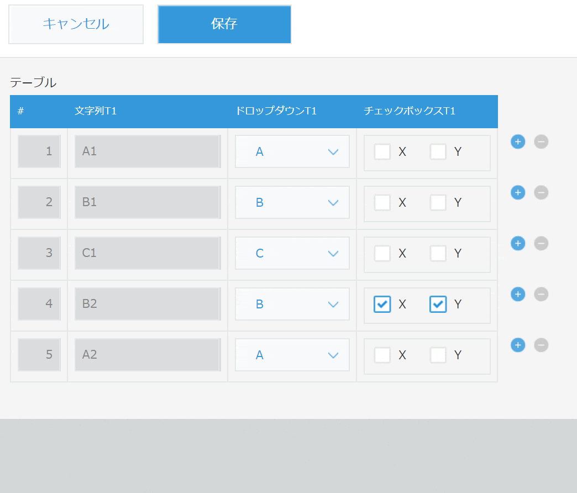Click the キャンセル button
The width and height of the screenshot is (577, 493).
76,24
